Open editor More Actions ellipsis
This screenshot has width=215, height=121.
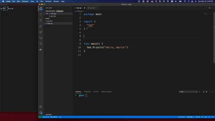click(x=212, y=8)
